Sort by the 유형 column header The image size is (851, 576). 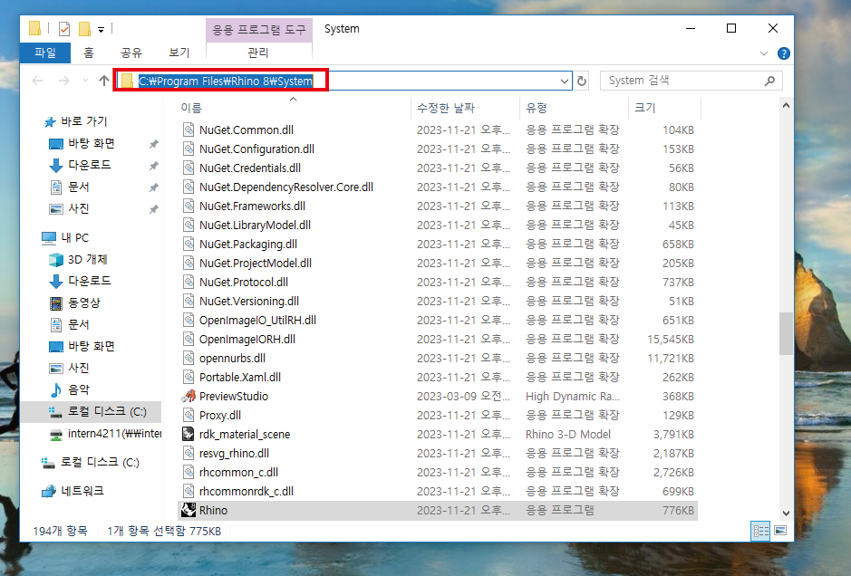pos(537,108)
